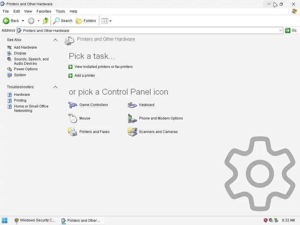Open the Tools menu

tap(60, 11)
